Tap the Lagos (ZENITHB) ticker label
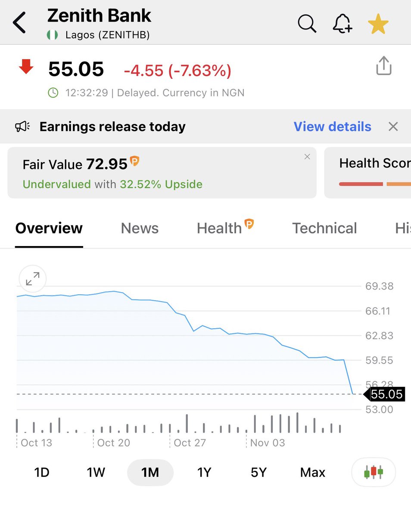This screenshot has width=411, height=517. (x=108, y=35)
